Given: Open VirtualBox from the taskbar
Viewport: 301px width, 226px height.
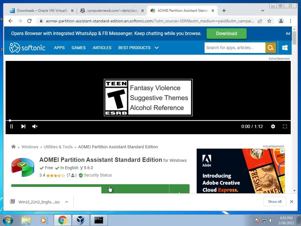Looking at the screenshot, I should pos(81,220).
